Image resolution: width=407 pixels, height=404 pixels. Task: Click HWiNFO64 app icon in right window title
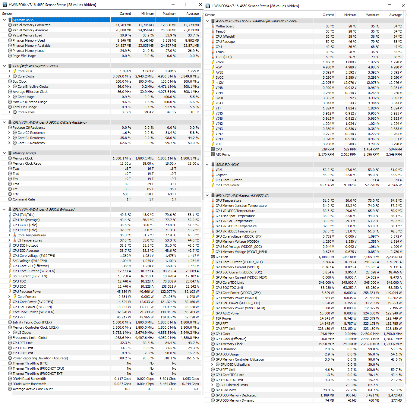207,6
